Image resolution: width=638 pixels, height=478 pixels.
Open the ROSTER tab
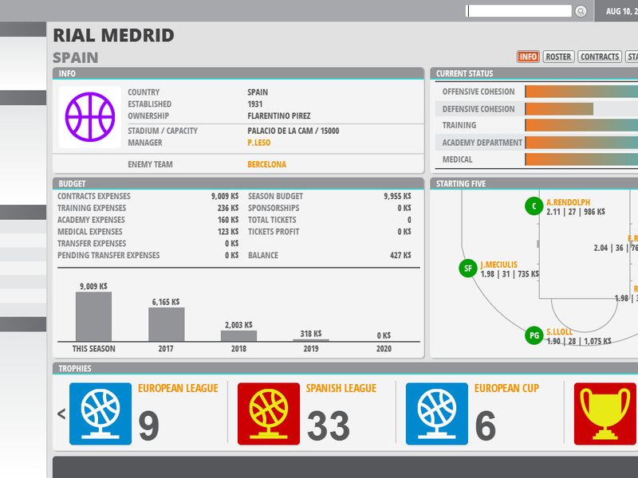[558, 57]
